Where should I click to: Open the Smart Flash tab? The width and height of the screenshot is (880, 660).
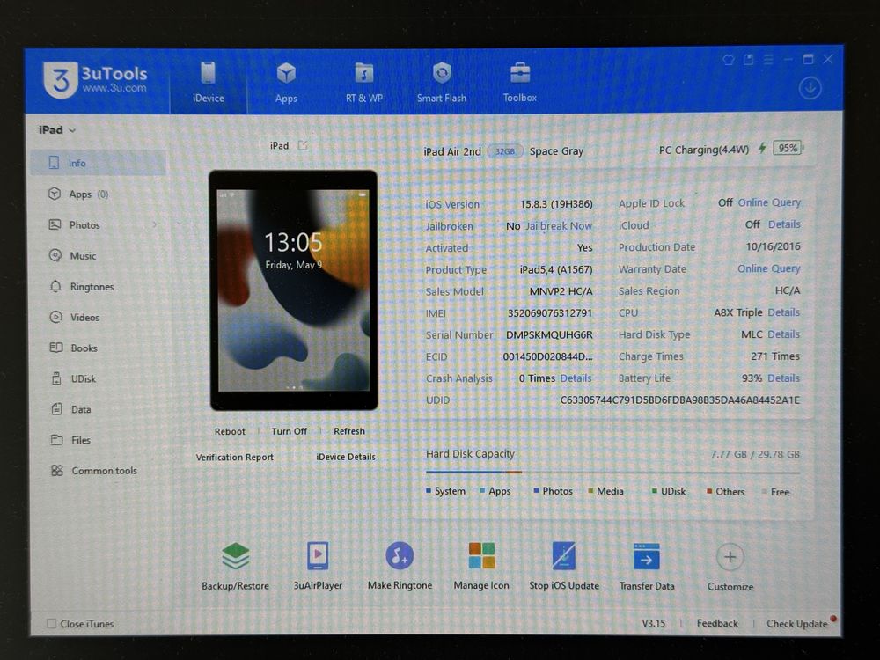[442, 83]
